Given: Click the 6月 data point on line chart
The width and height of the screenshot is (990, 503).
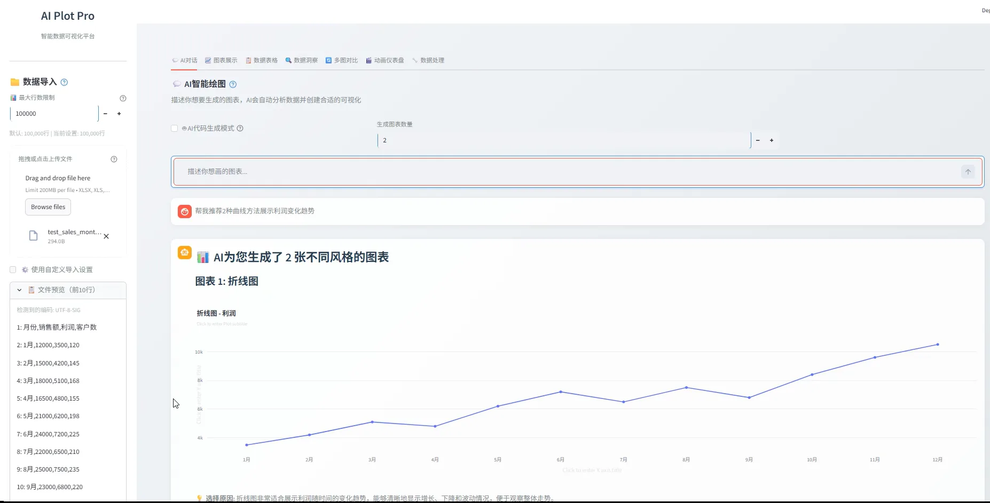Looking at the screenshot, I should (561, 392).
